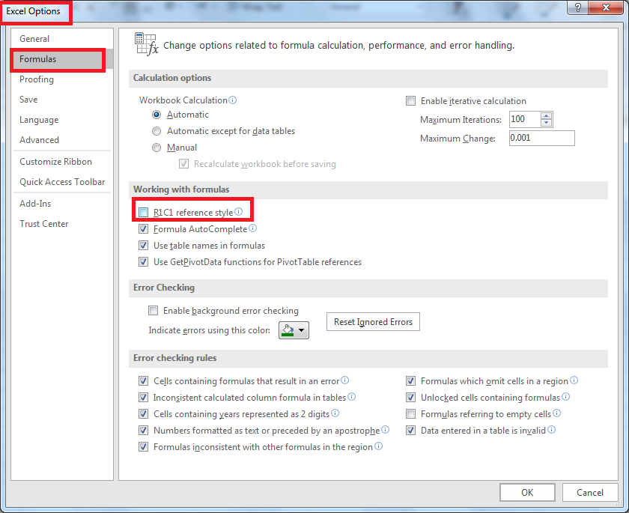Click info icon beside Formula AutoComplete
This screenshot has width=629, height=513.
253,228
